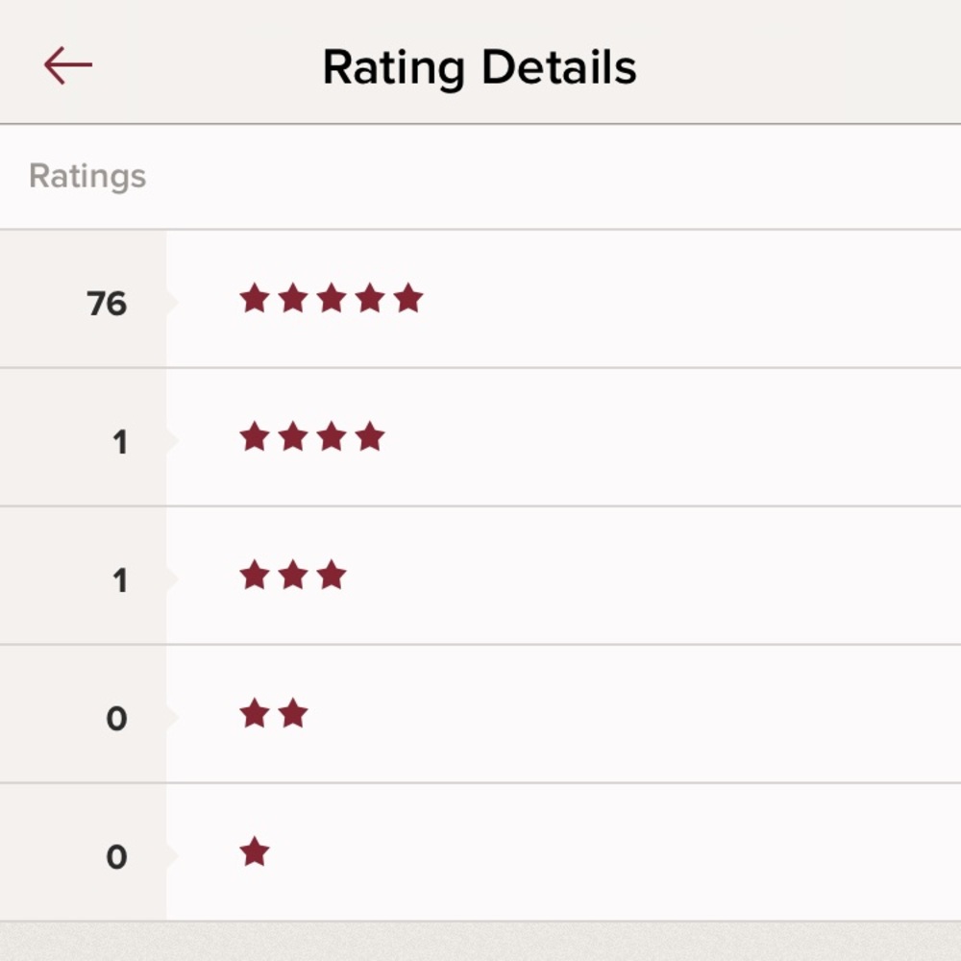Screen dimensions: 961x961
Task: Go back using the arrow icon
Action: (x=68, y=66)
